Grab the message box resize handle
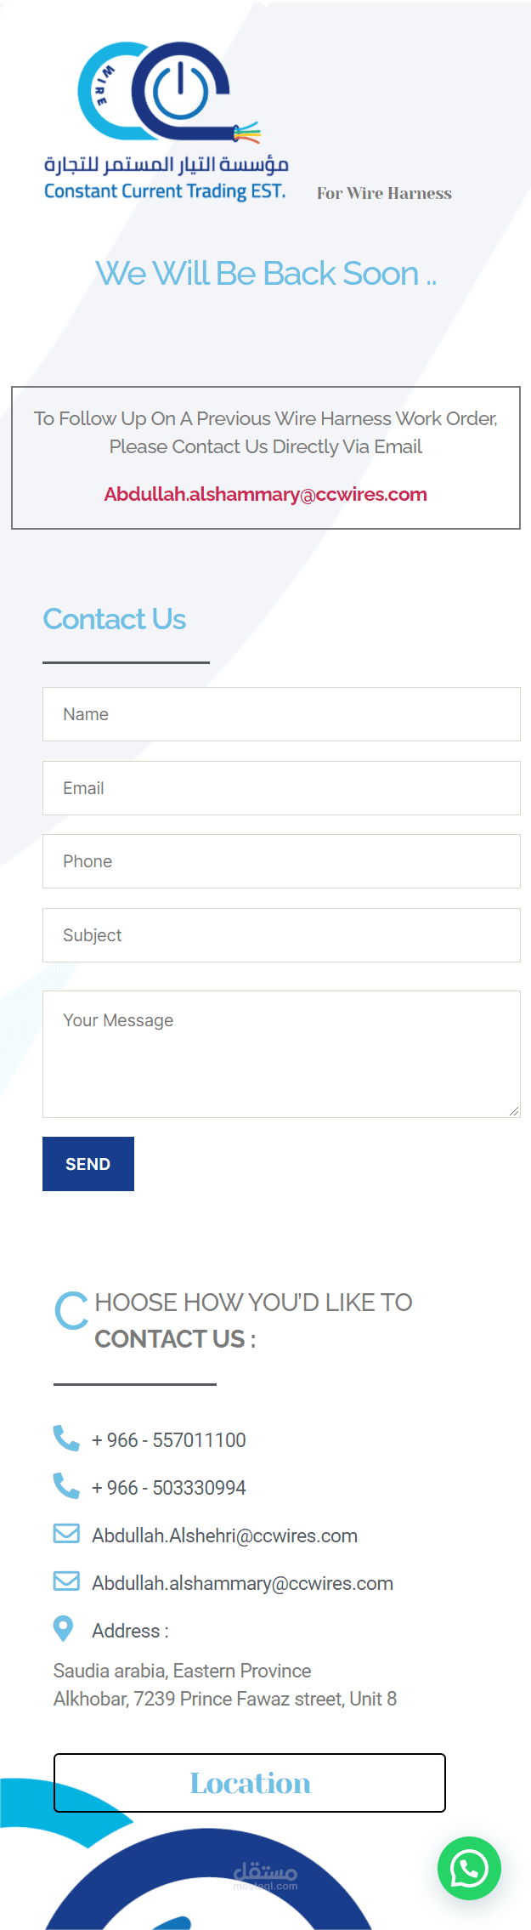531x1930 pixels. coord(514,1111)
